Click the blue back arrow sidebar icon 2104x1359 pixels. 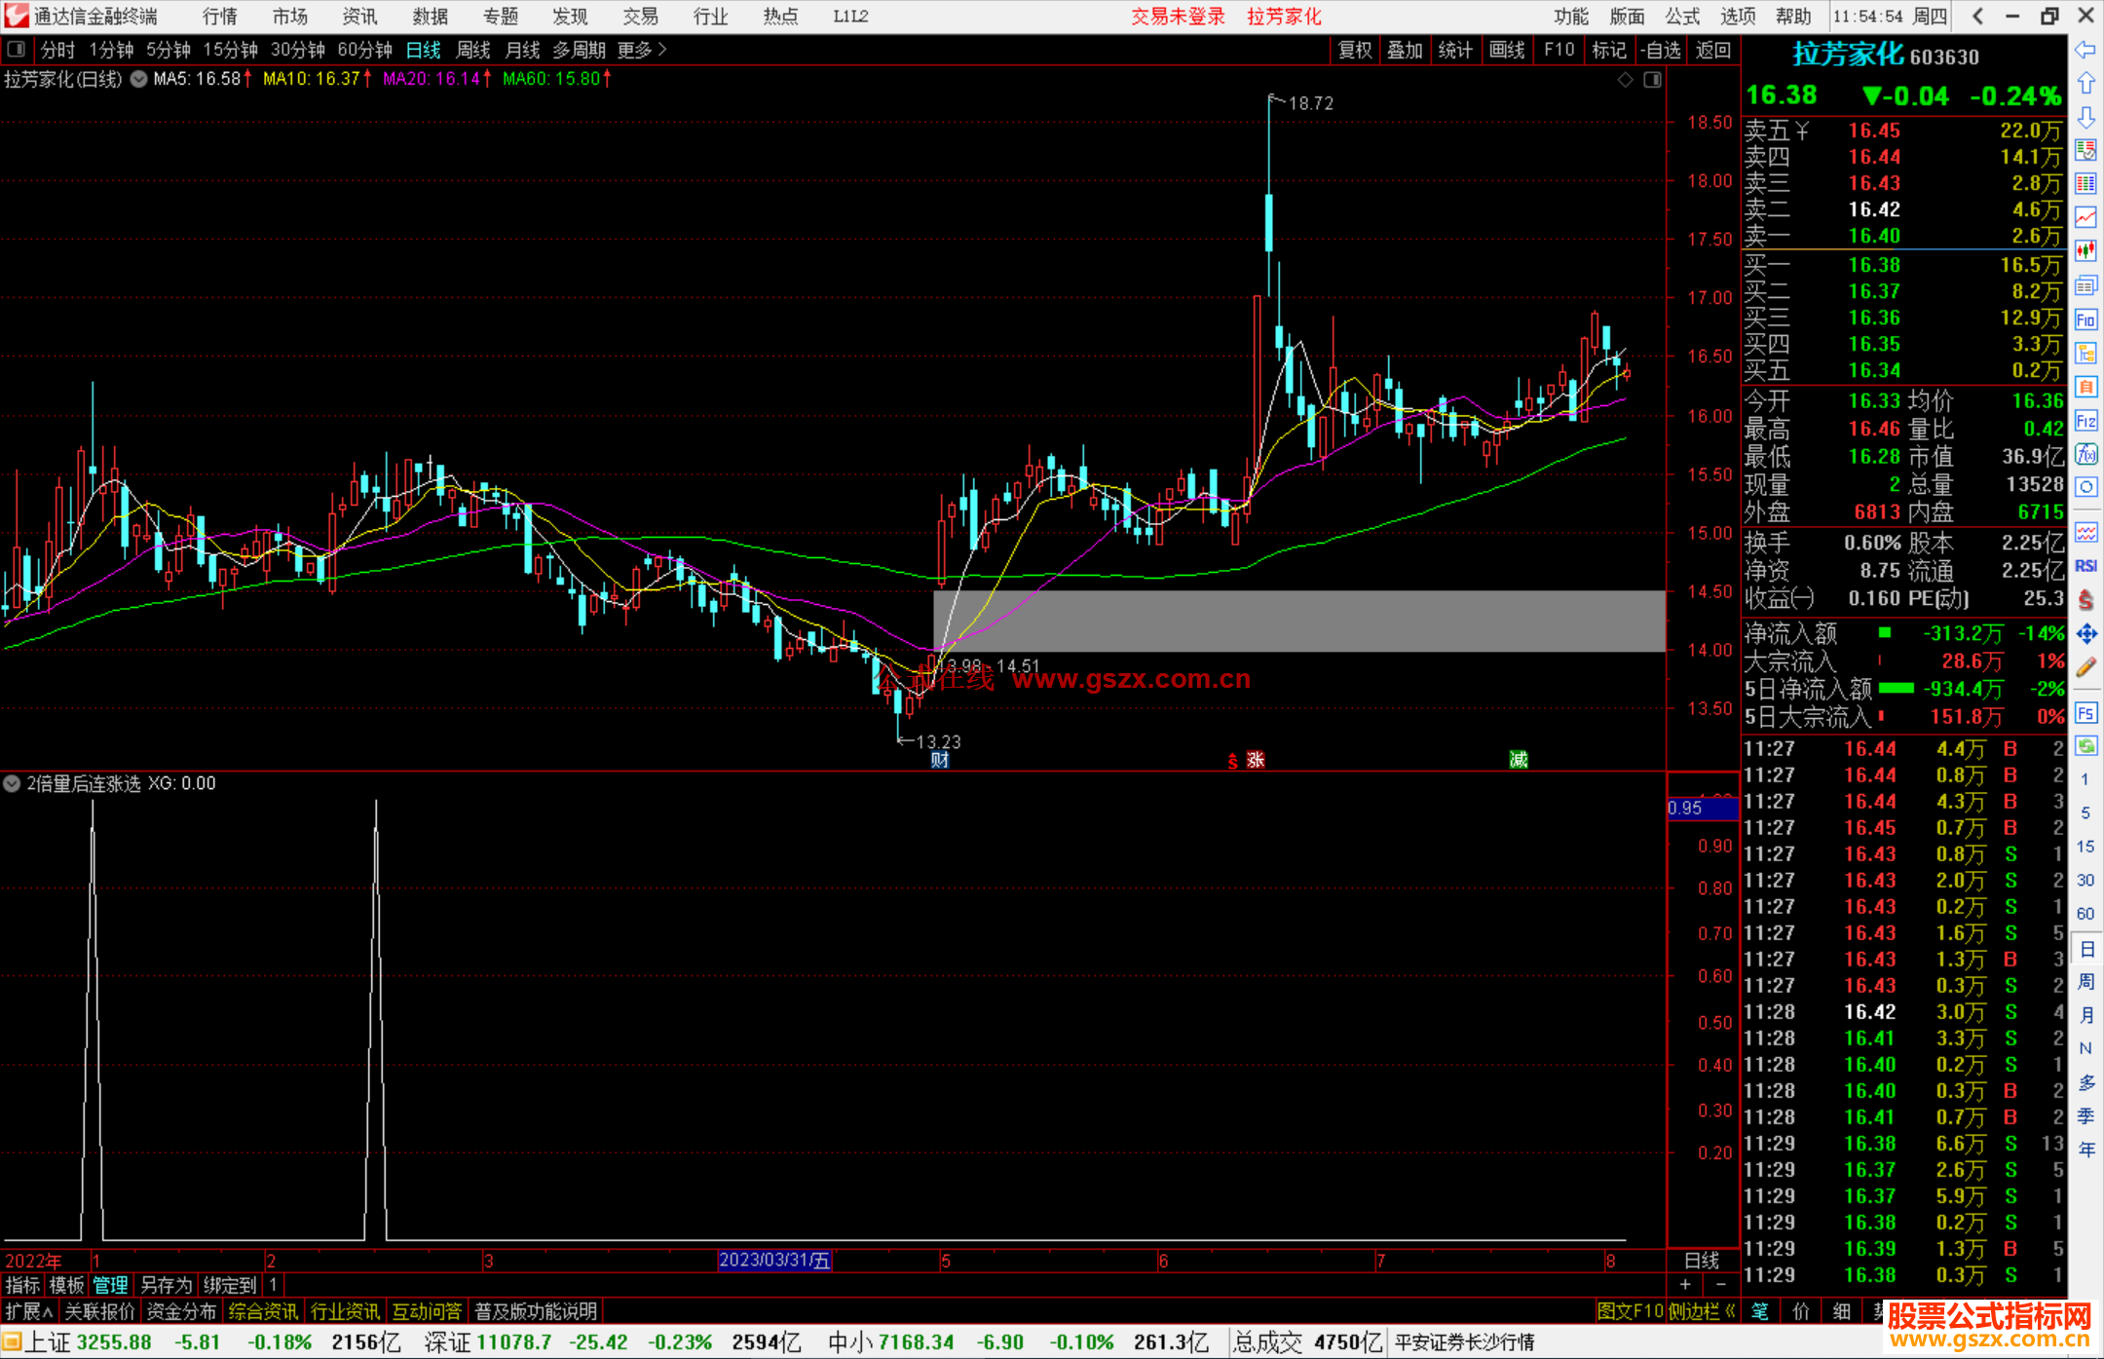[x=2085, y=50]
